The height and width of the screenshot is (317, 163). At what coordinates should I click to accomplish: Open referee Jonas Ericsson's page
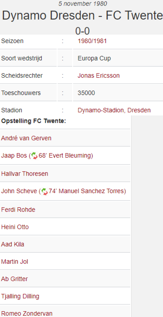coord(98,76)
